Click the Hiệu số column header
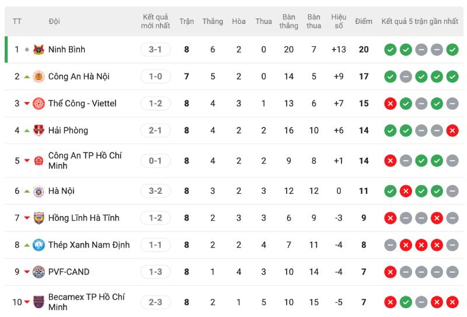The image size is (467, 317). pyautogui.click(x=339, y=22)
